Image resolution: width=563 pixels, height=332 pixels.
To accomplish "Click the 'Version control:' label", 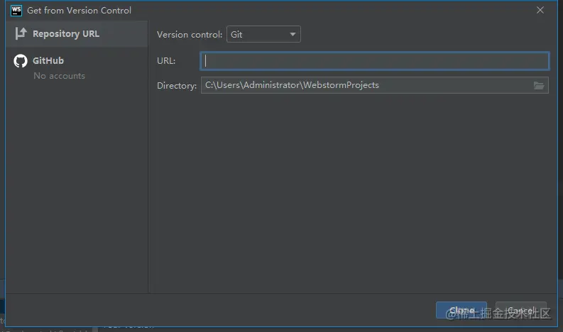I will tap(189, 34).
